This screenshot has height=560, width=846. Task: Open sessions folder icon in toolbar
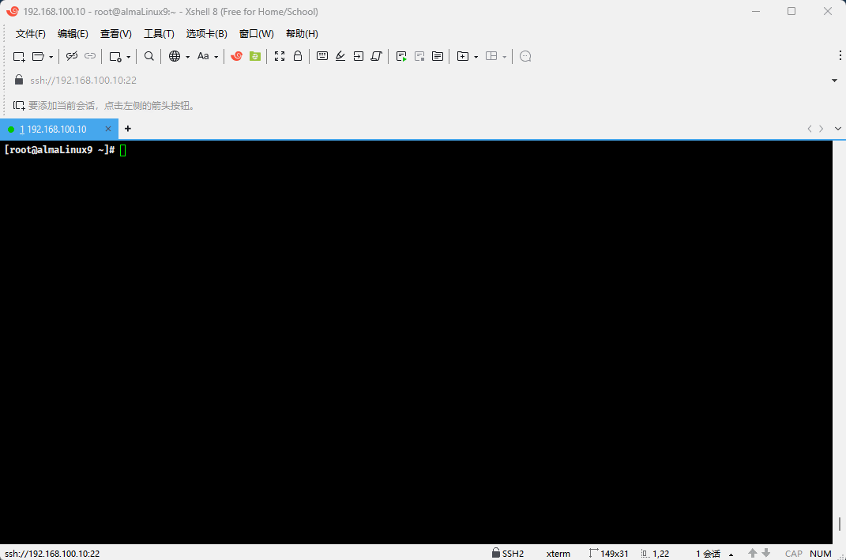[x=38, y=56]
